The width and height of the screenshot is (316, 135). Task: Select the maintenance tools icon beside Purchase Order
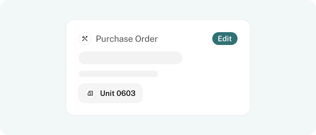click(x=85, y=39)
